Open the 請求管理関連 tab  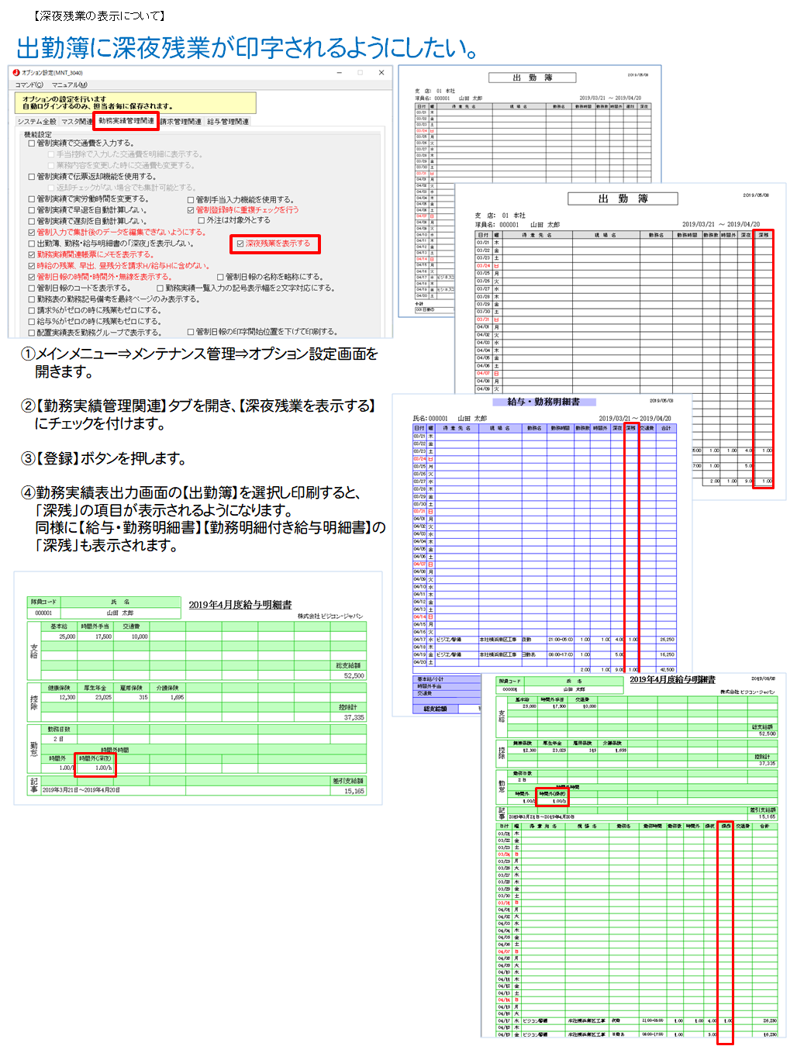181,122
